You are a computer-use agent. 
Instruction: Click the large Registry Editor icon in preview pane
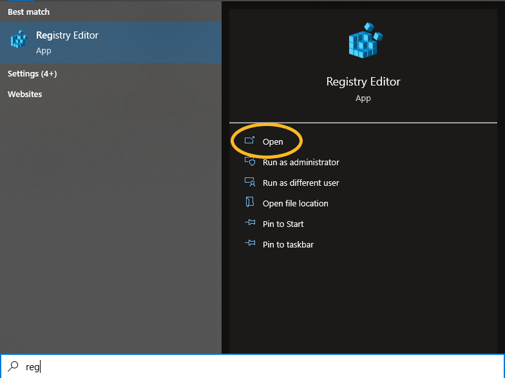(366, 40)
